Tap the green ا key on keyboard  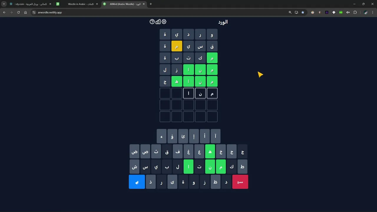click(188, 167)
